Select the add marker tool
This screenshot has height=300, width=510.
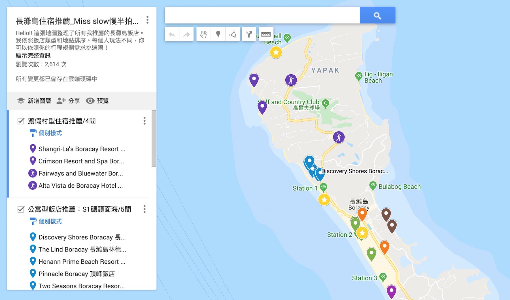[218, 34]
